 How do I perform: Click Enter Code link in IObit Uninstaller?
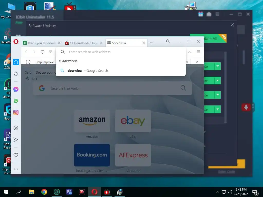coord(227,172)
